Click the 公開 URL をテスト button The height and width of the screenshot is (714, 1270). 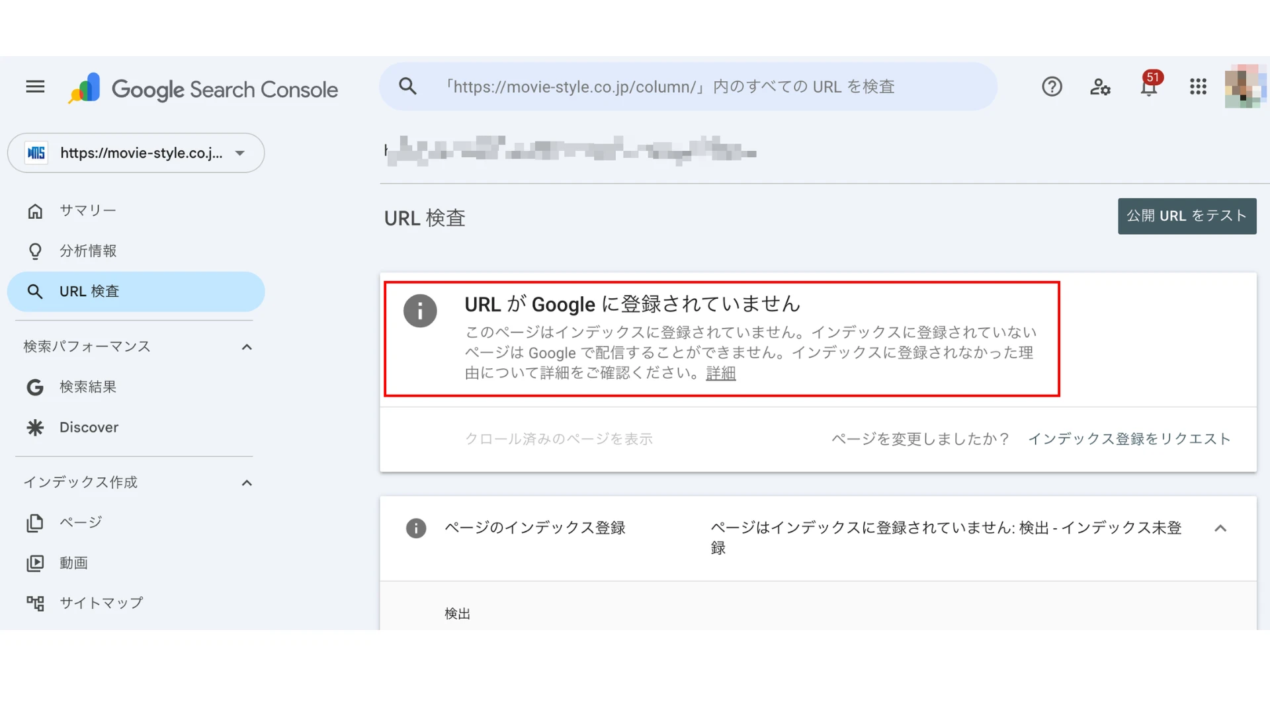(x=1187, y=216)
